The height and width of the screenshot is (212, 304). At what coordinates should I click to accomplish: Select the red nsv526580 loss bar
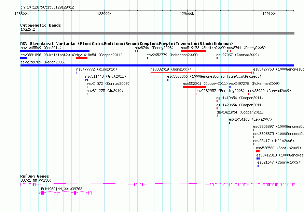point(258,151)
